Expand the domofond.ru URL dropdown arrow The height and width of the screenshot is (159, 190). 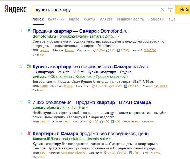point(119,37)
